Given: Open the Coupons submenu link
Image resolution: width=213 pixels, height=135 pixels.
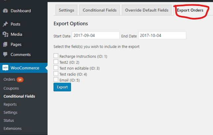Looking at the screenshot, I should pyautogui.click(x=11, y=88).
